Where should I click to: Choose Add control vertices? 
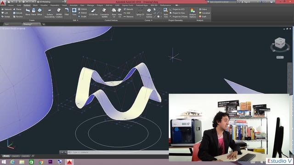[x=127, y=13]
